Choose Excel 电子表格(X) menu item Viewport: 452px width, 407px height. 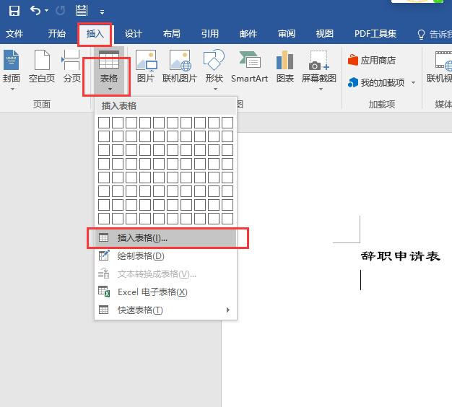166,292
